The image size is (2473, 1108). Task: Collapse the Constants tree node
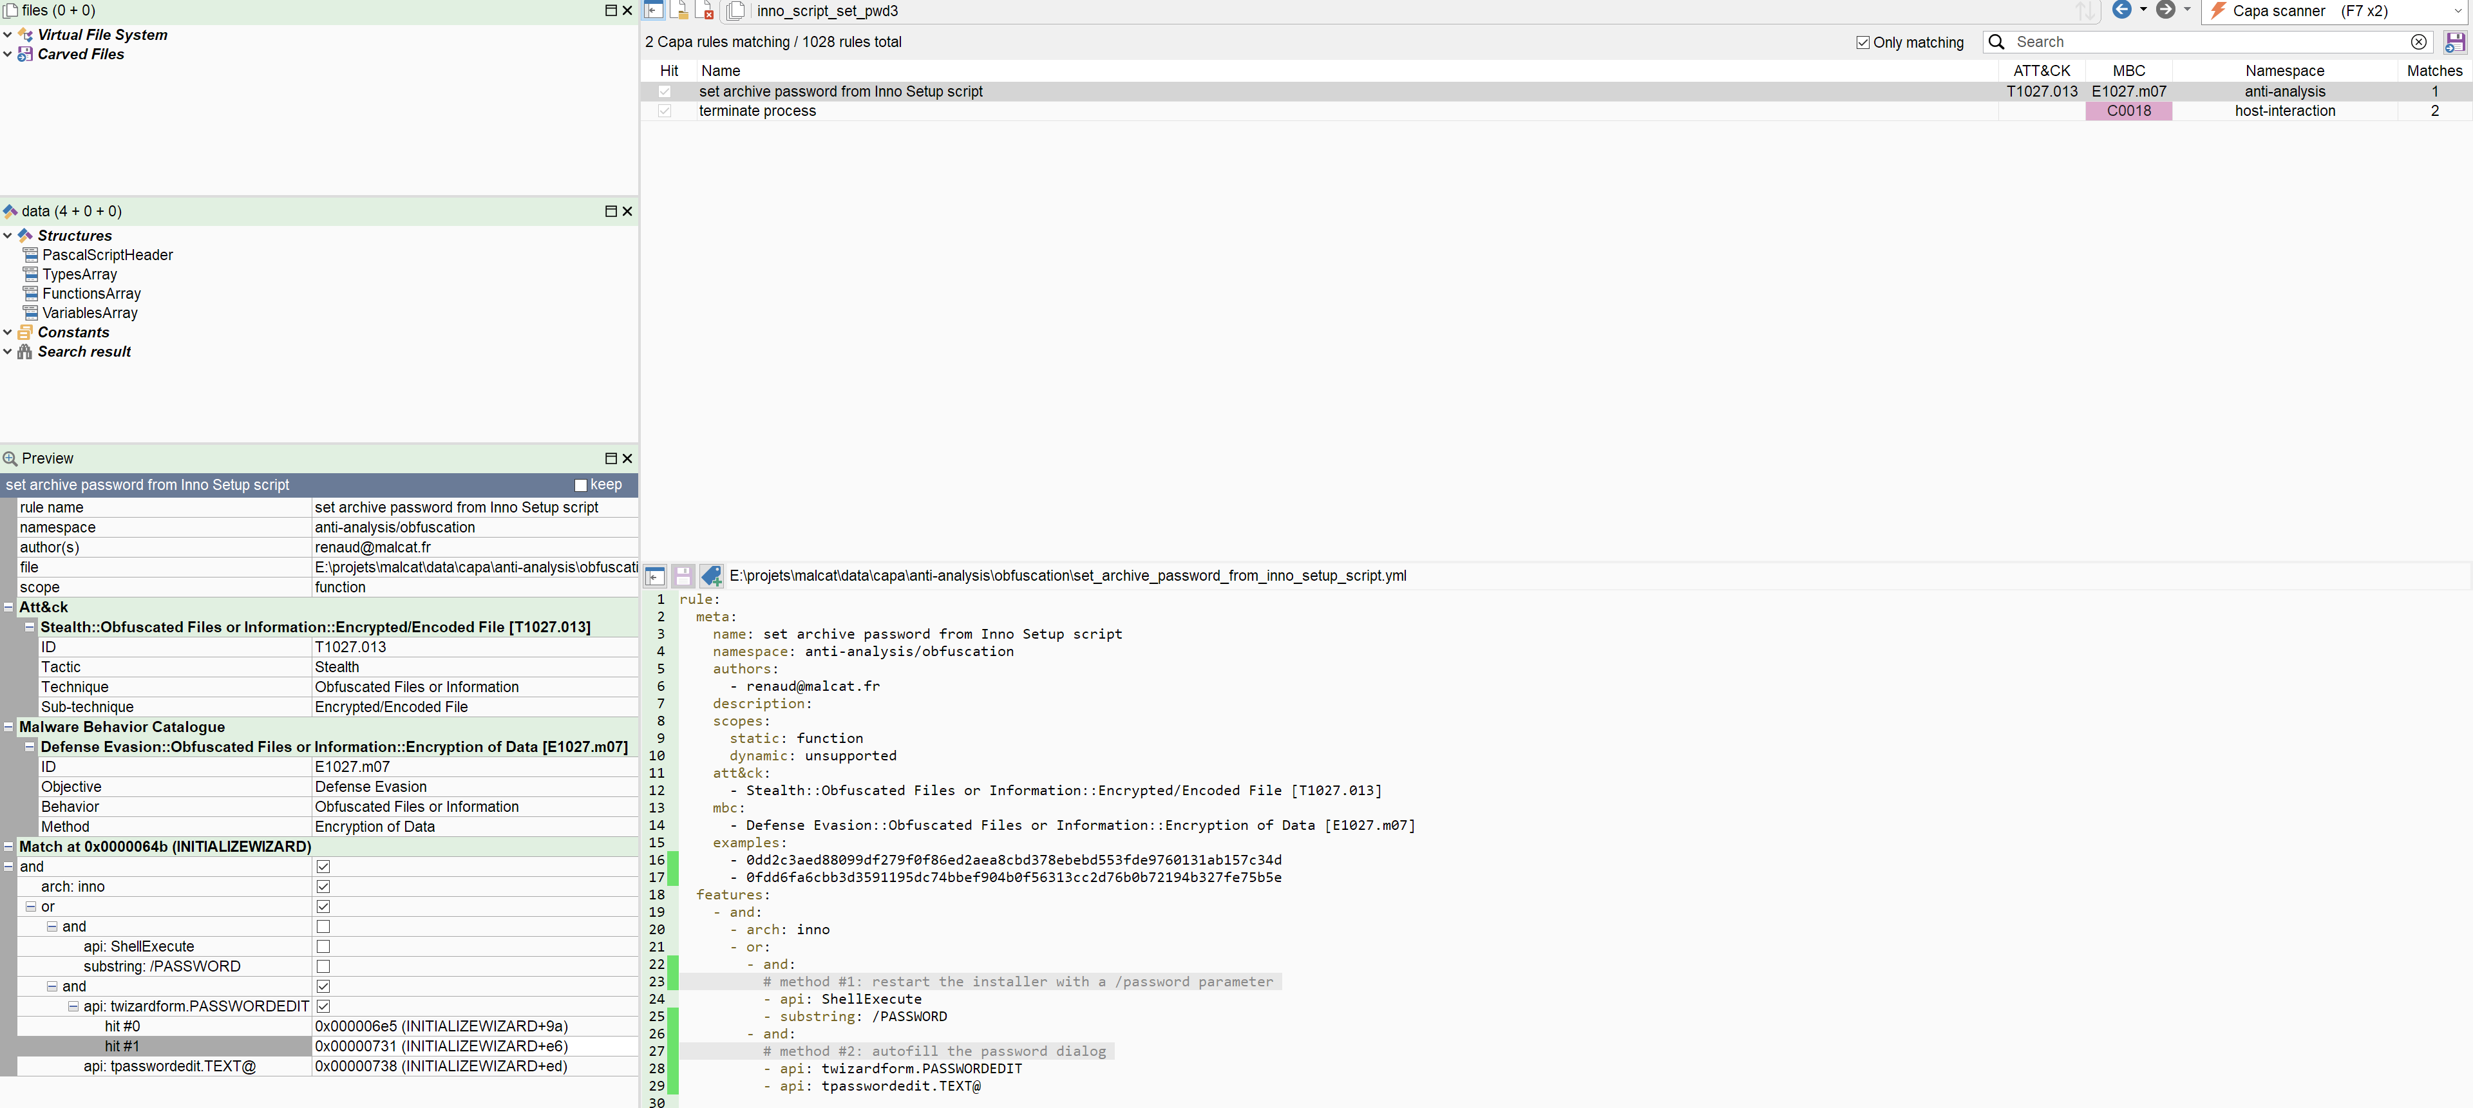pyautogui.click(x=8, y=332)
